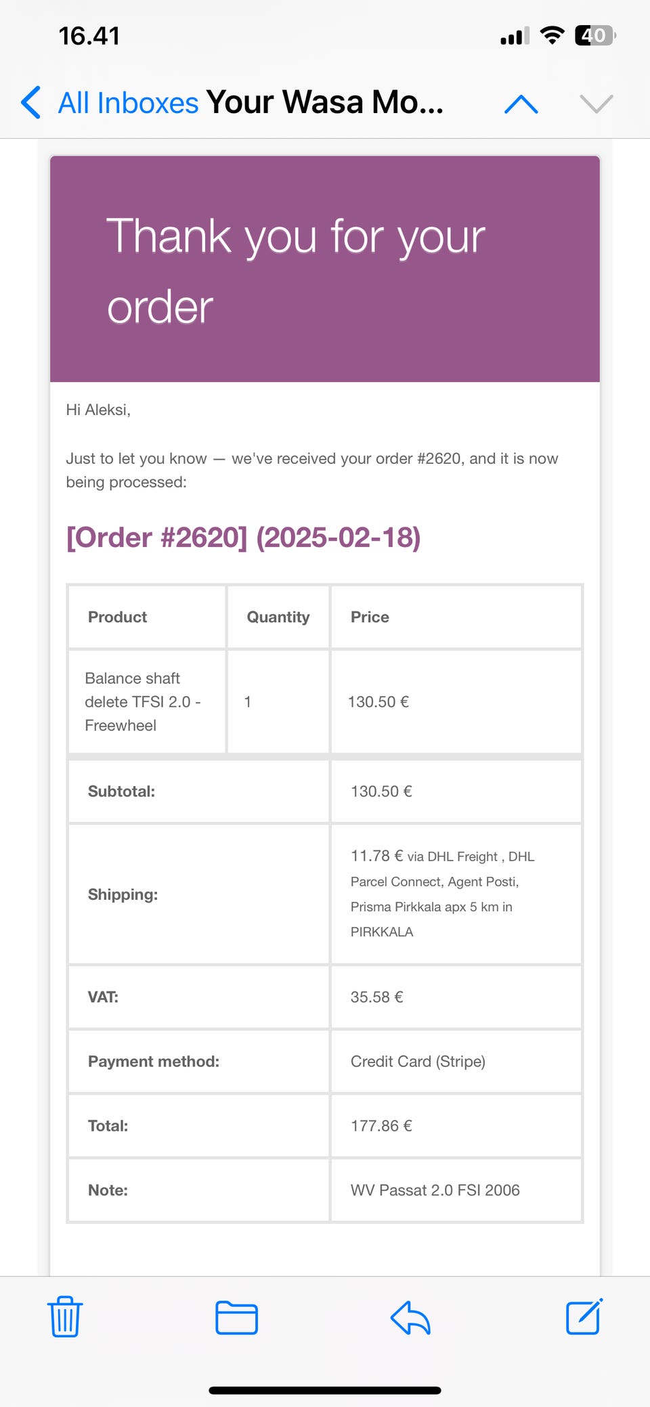650x1407 pixels.
Task: Go to next message with down chevron
Action: (x=597, y=104)
